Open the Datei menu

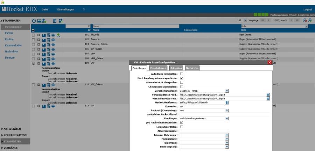point(45,9)
